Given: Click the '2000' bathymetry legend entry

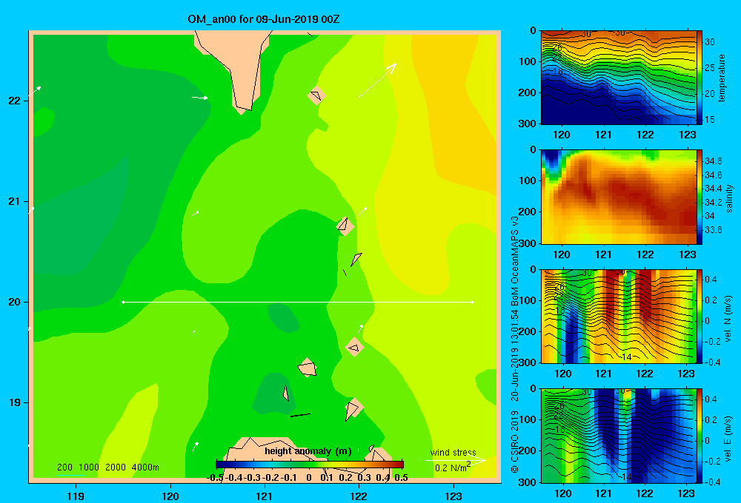Looking at the screenshot, I should 116,467.
